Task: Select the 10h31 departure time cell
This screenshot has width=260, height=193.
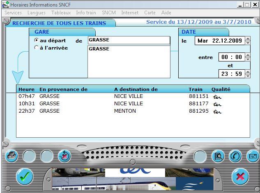Action: (x=27, y=104)
